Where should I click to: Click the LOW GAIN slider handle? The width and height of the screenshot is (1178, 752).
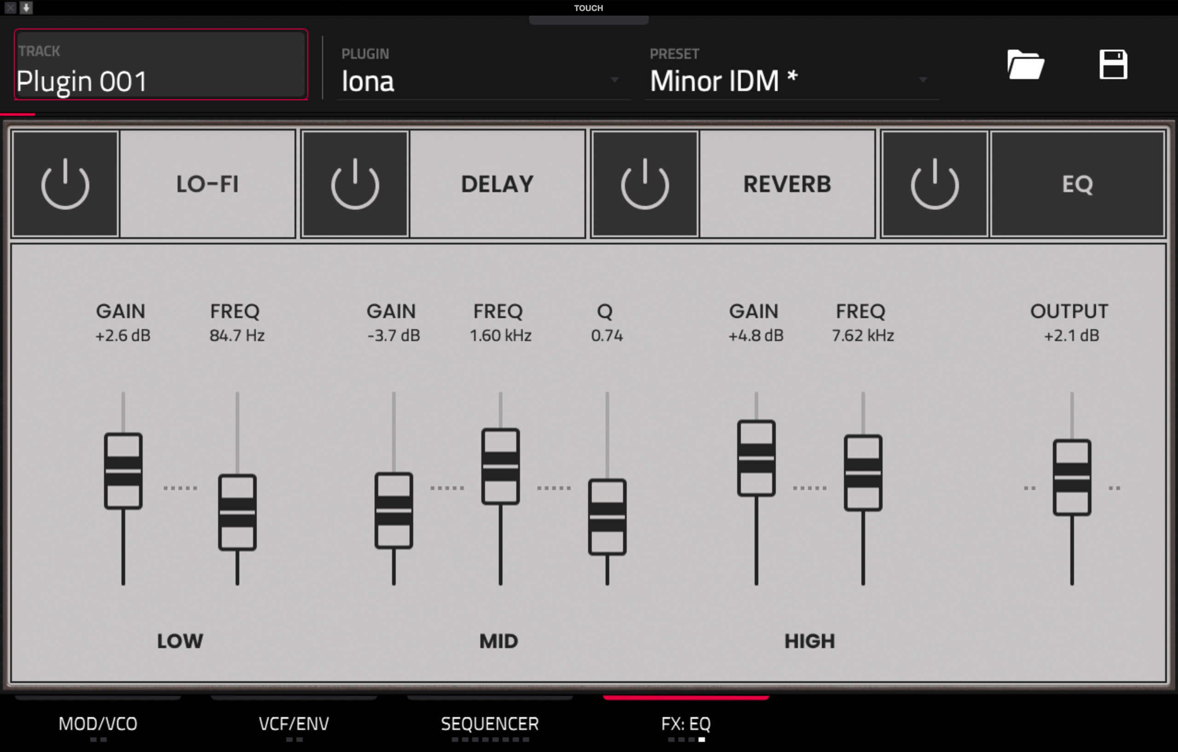pyautogui.click(x=123, y=471)
